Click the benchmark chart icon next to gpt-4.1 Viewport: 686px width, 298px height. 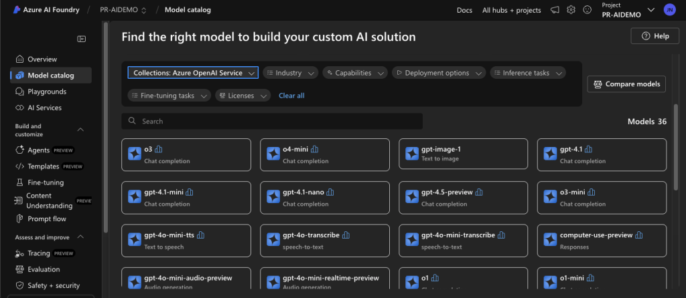point(588,149)
